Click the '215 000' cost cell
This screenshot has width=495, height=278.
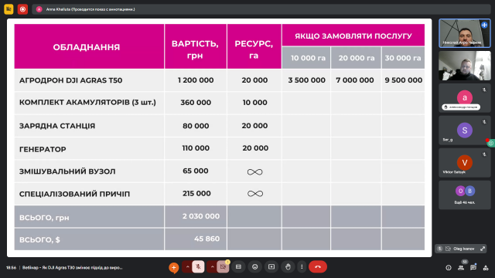tap(196, 194)
